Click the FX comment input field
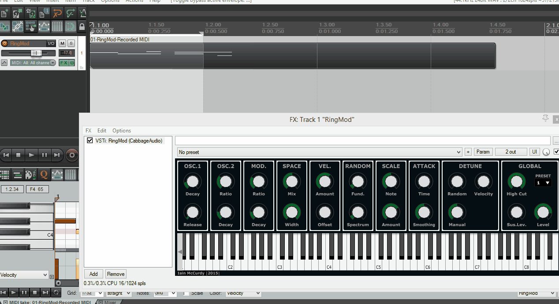This screenshot has width=559, height=304. (x=362, y=141)
